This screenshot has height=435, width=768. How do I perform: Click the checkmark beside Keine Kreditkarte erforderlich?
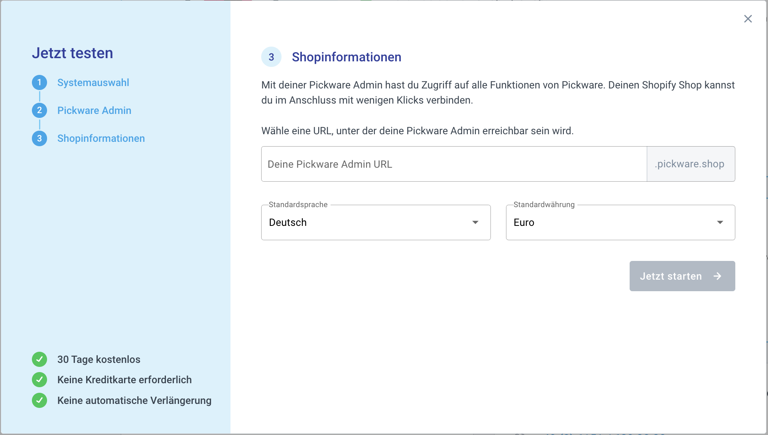point(39,380)
